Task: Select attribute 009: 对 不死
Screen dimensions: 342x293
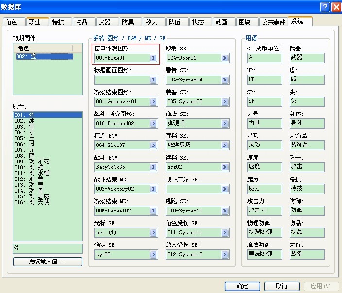Action: point(48,162)
